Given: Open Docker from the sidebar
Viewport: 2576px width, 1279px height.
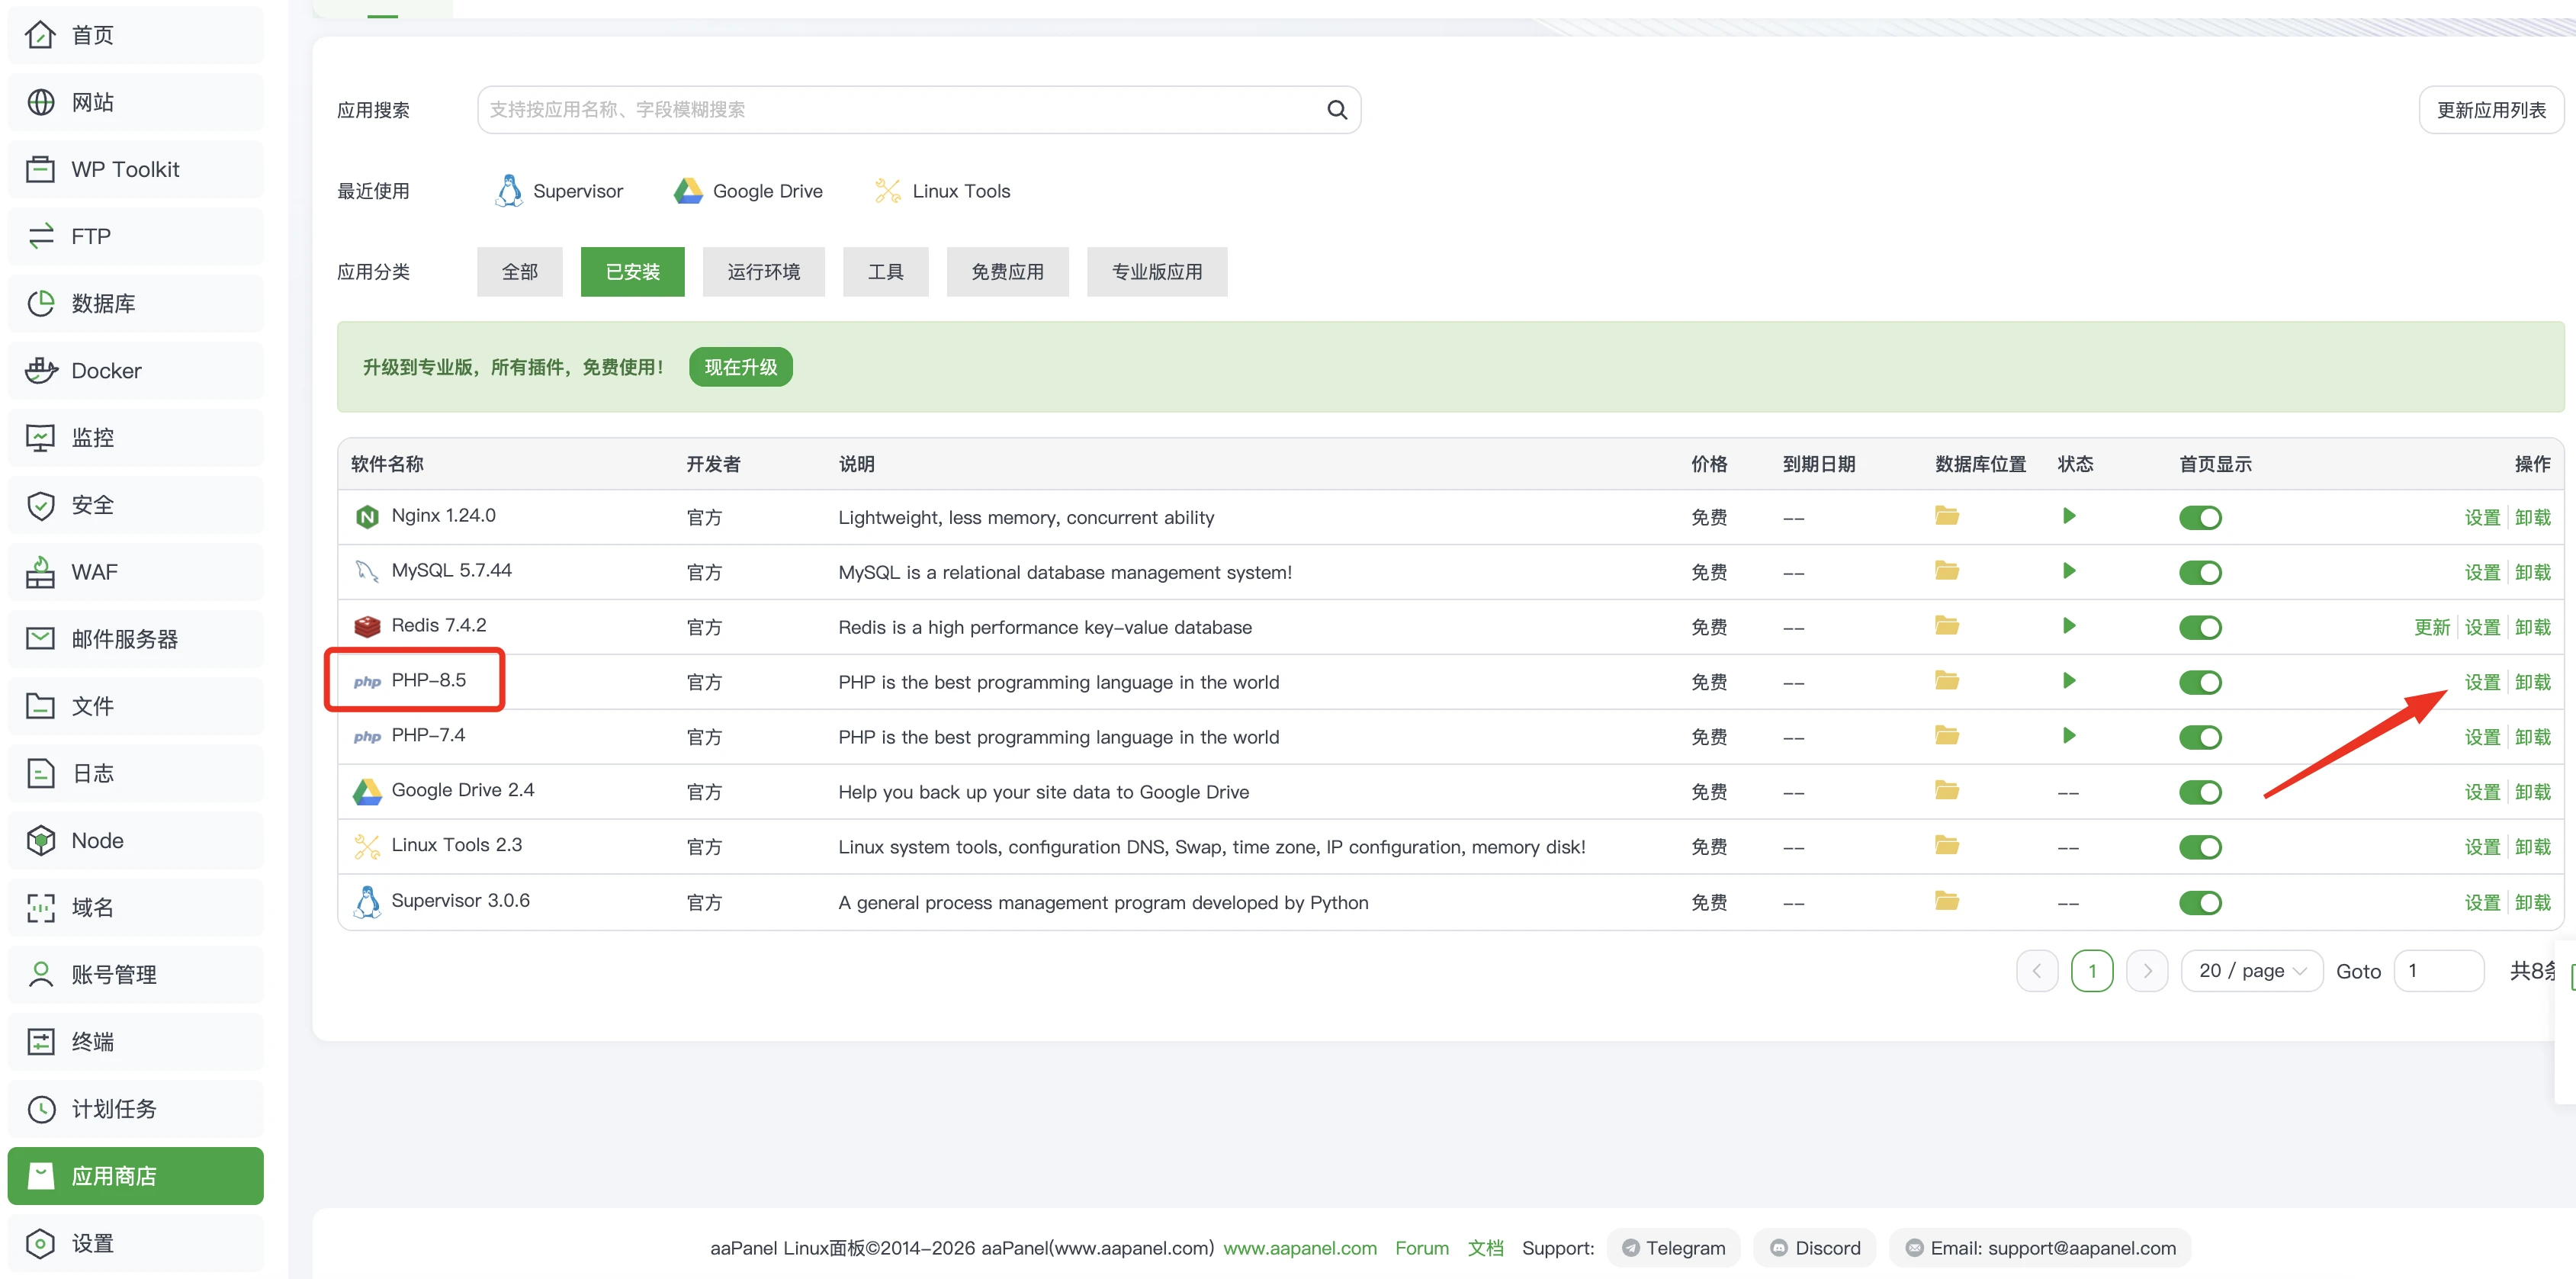Looking at the screenshot, I should click(x=106, y=371).
